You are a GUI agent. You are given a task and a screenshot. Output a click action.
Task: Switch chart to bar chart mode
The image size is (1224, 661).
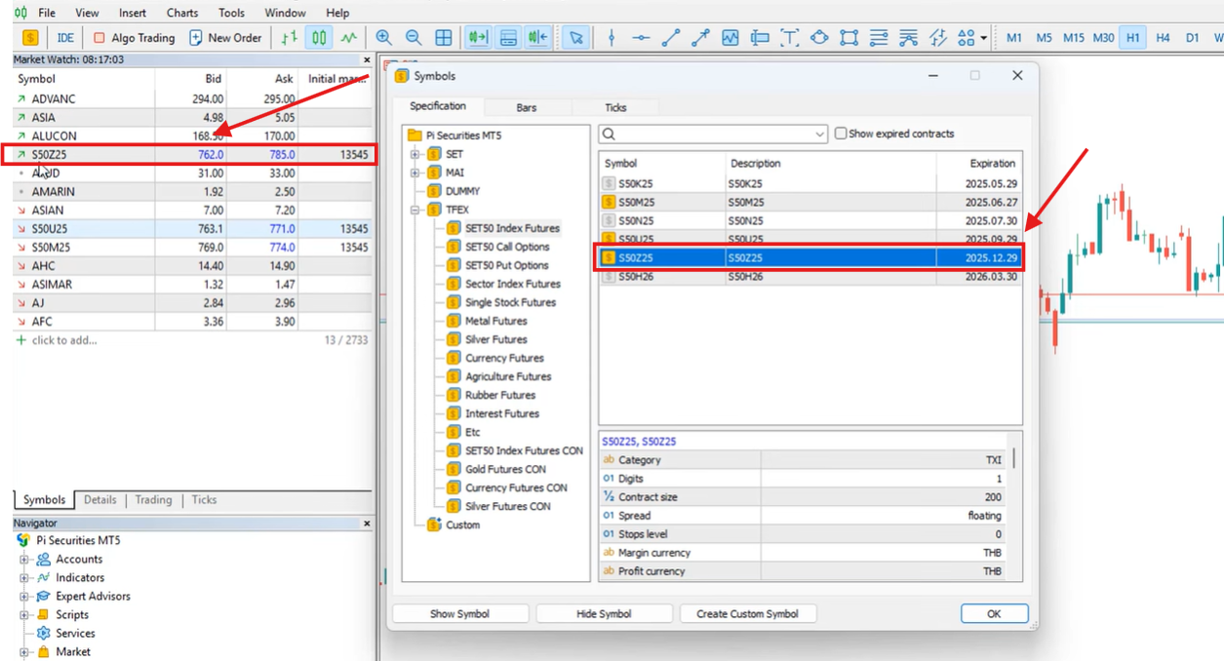[290, 38]
